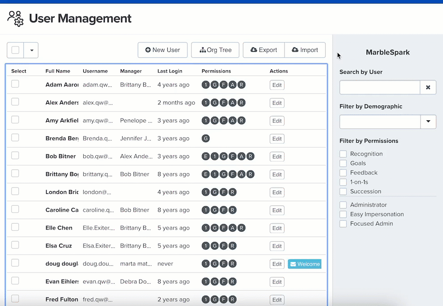The width and height of the screenshot is (443, 306).
Task: Click the 'A' permission badge in Bob Bitner's row
Action: [x=242, y=156]
